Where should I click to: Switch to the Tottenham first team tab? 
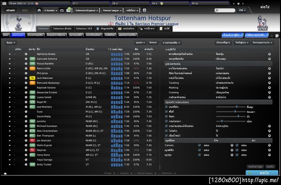43,29
